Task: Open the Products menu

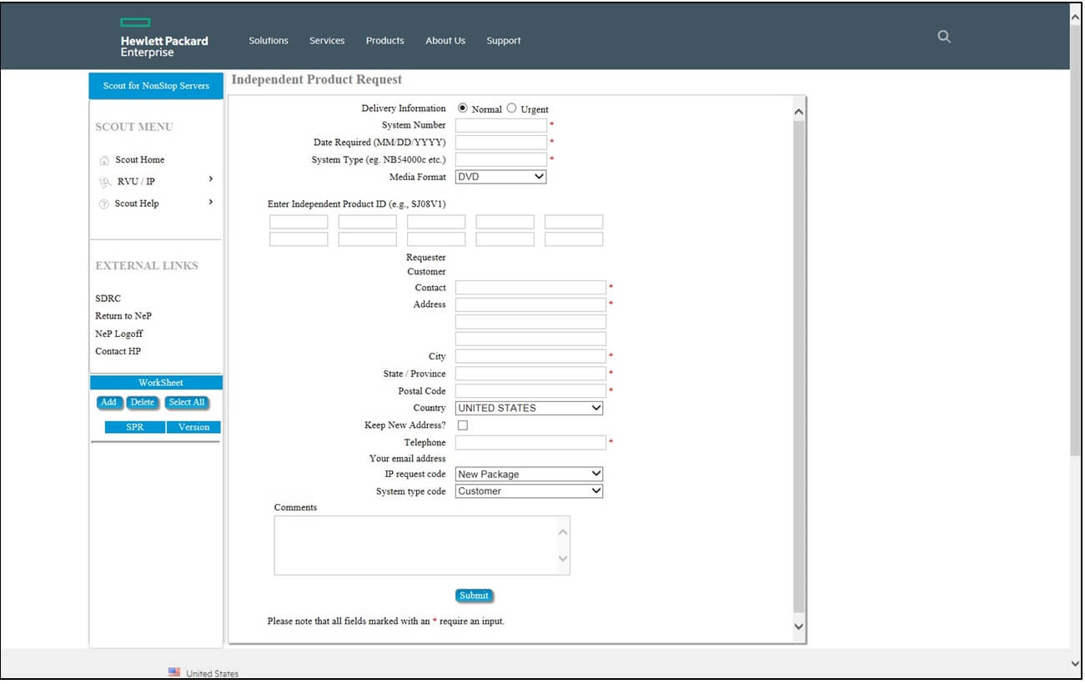Action: pyautogui.click(x=384, y=40)
